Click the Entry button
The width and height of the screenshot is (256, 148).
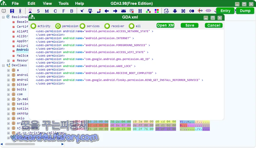click(225, 11)
